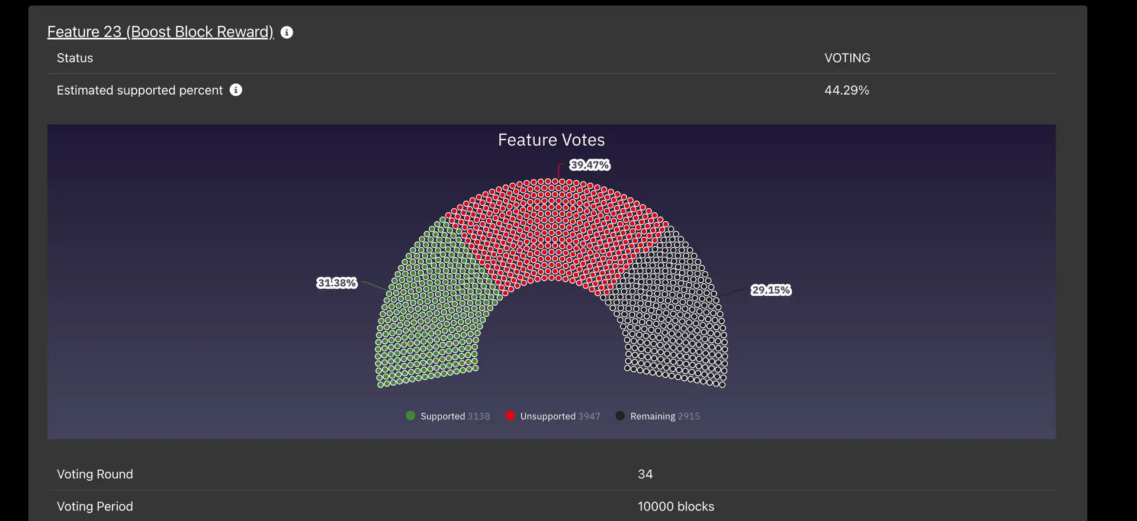This screenshot has width=1137, height=521.
Task: Select the green supported segment of chart
Action: click(432, 308)
